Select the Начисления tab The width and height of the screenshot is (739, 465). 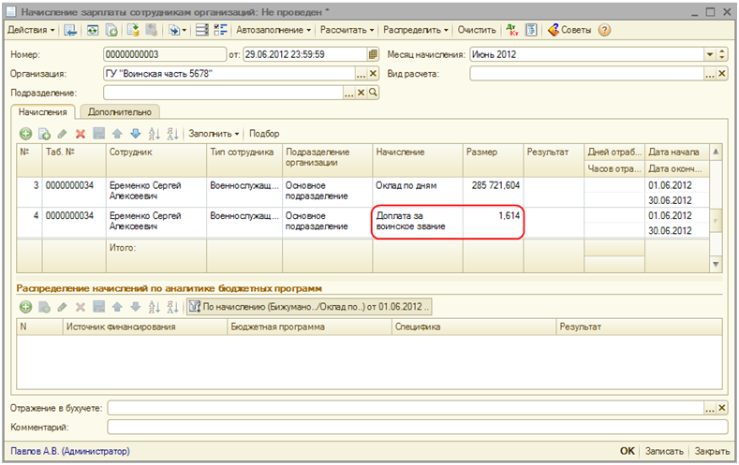pyautogui.click(x=44, y=112)
